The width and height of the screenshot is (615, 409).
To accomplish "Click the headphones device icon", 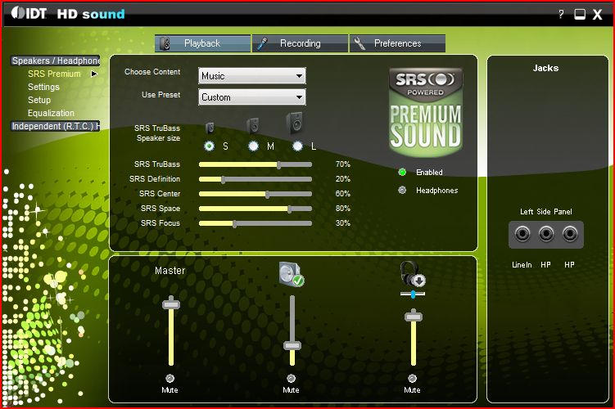I will click(412, 274).
